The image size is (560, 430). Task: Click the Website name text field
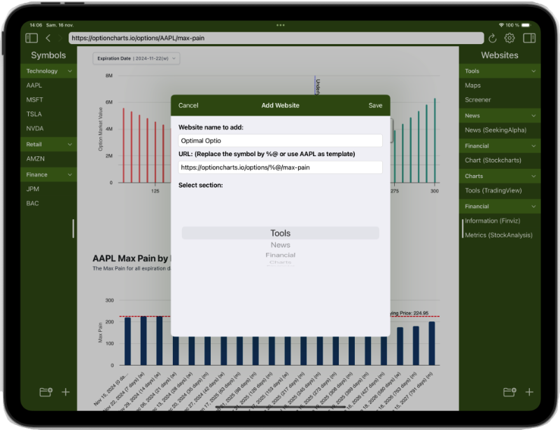click(280, 141)
